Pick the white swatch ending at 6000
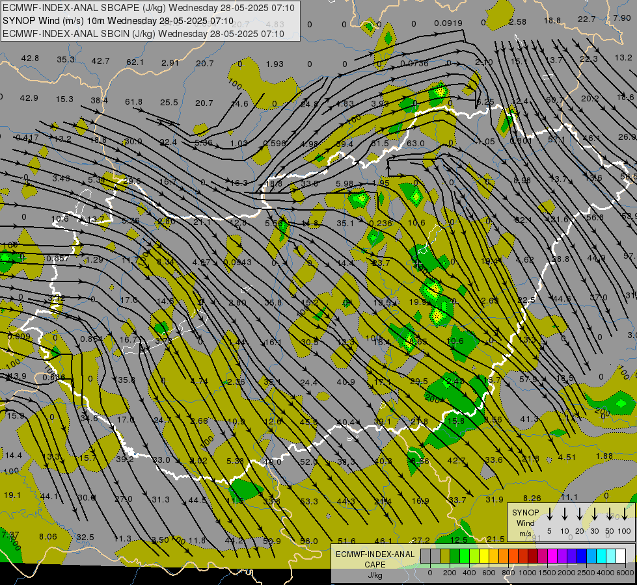 click(x=621, y=556)
